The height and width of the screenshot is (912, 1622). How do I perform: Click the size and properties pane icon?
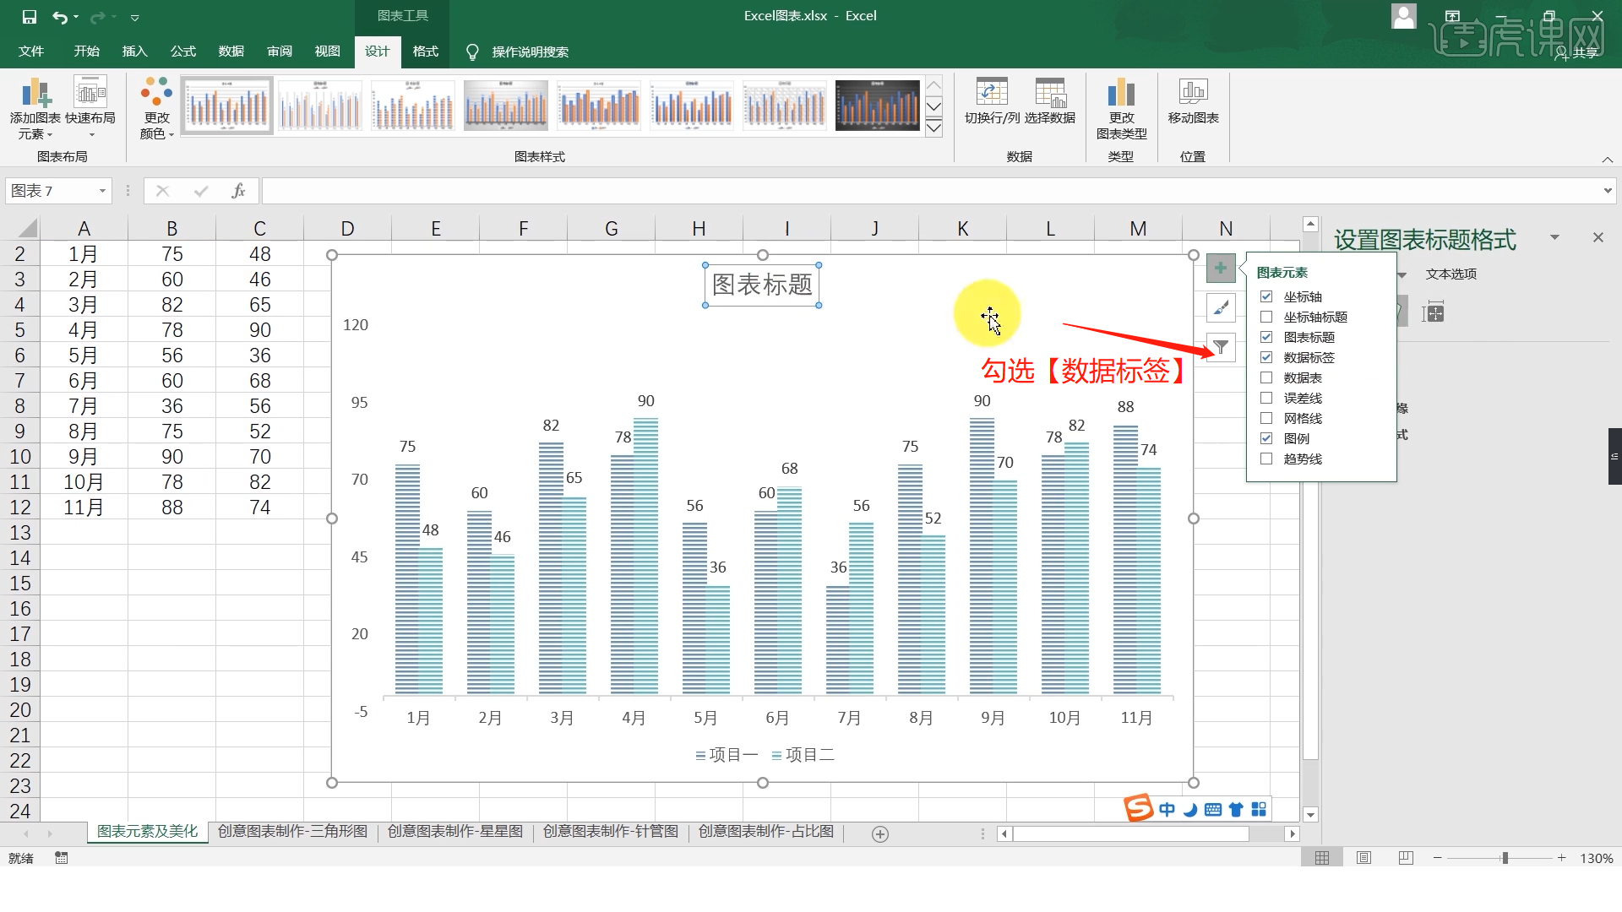pos(1433,313)
